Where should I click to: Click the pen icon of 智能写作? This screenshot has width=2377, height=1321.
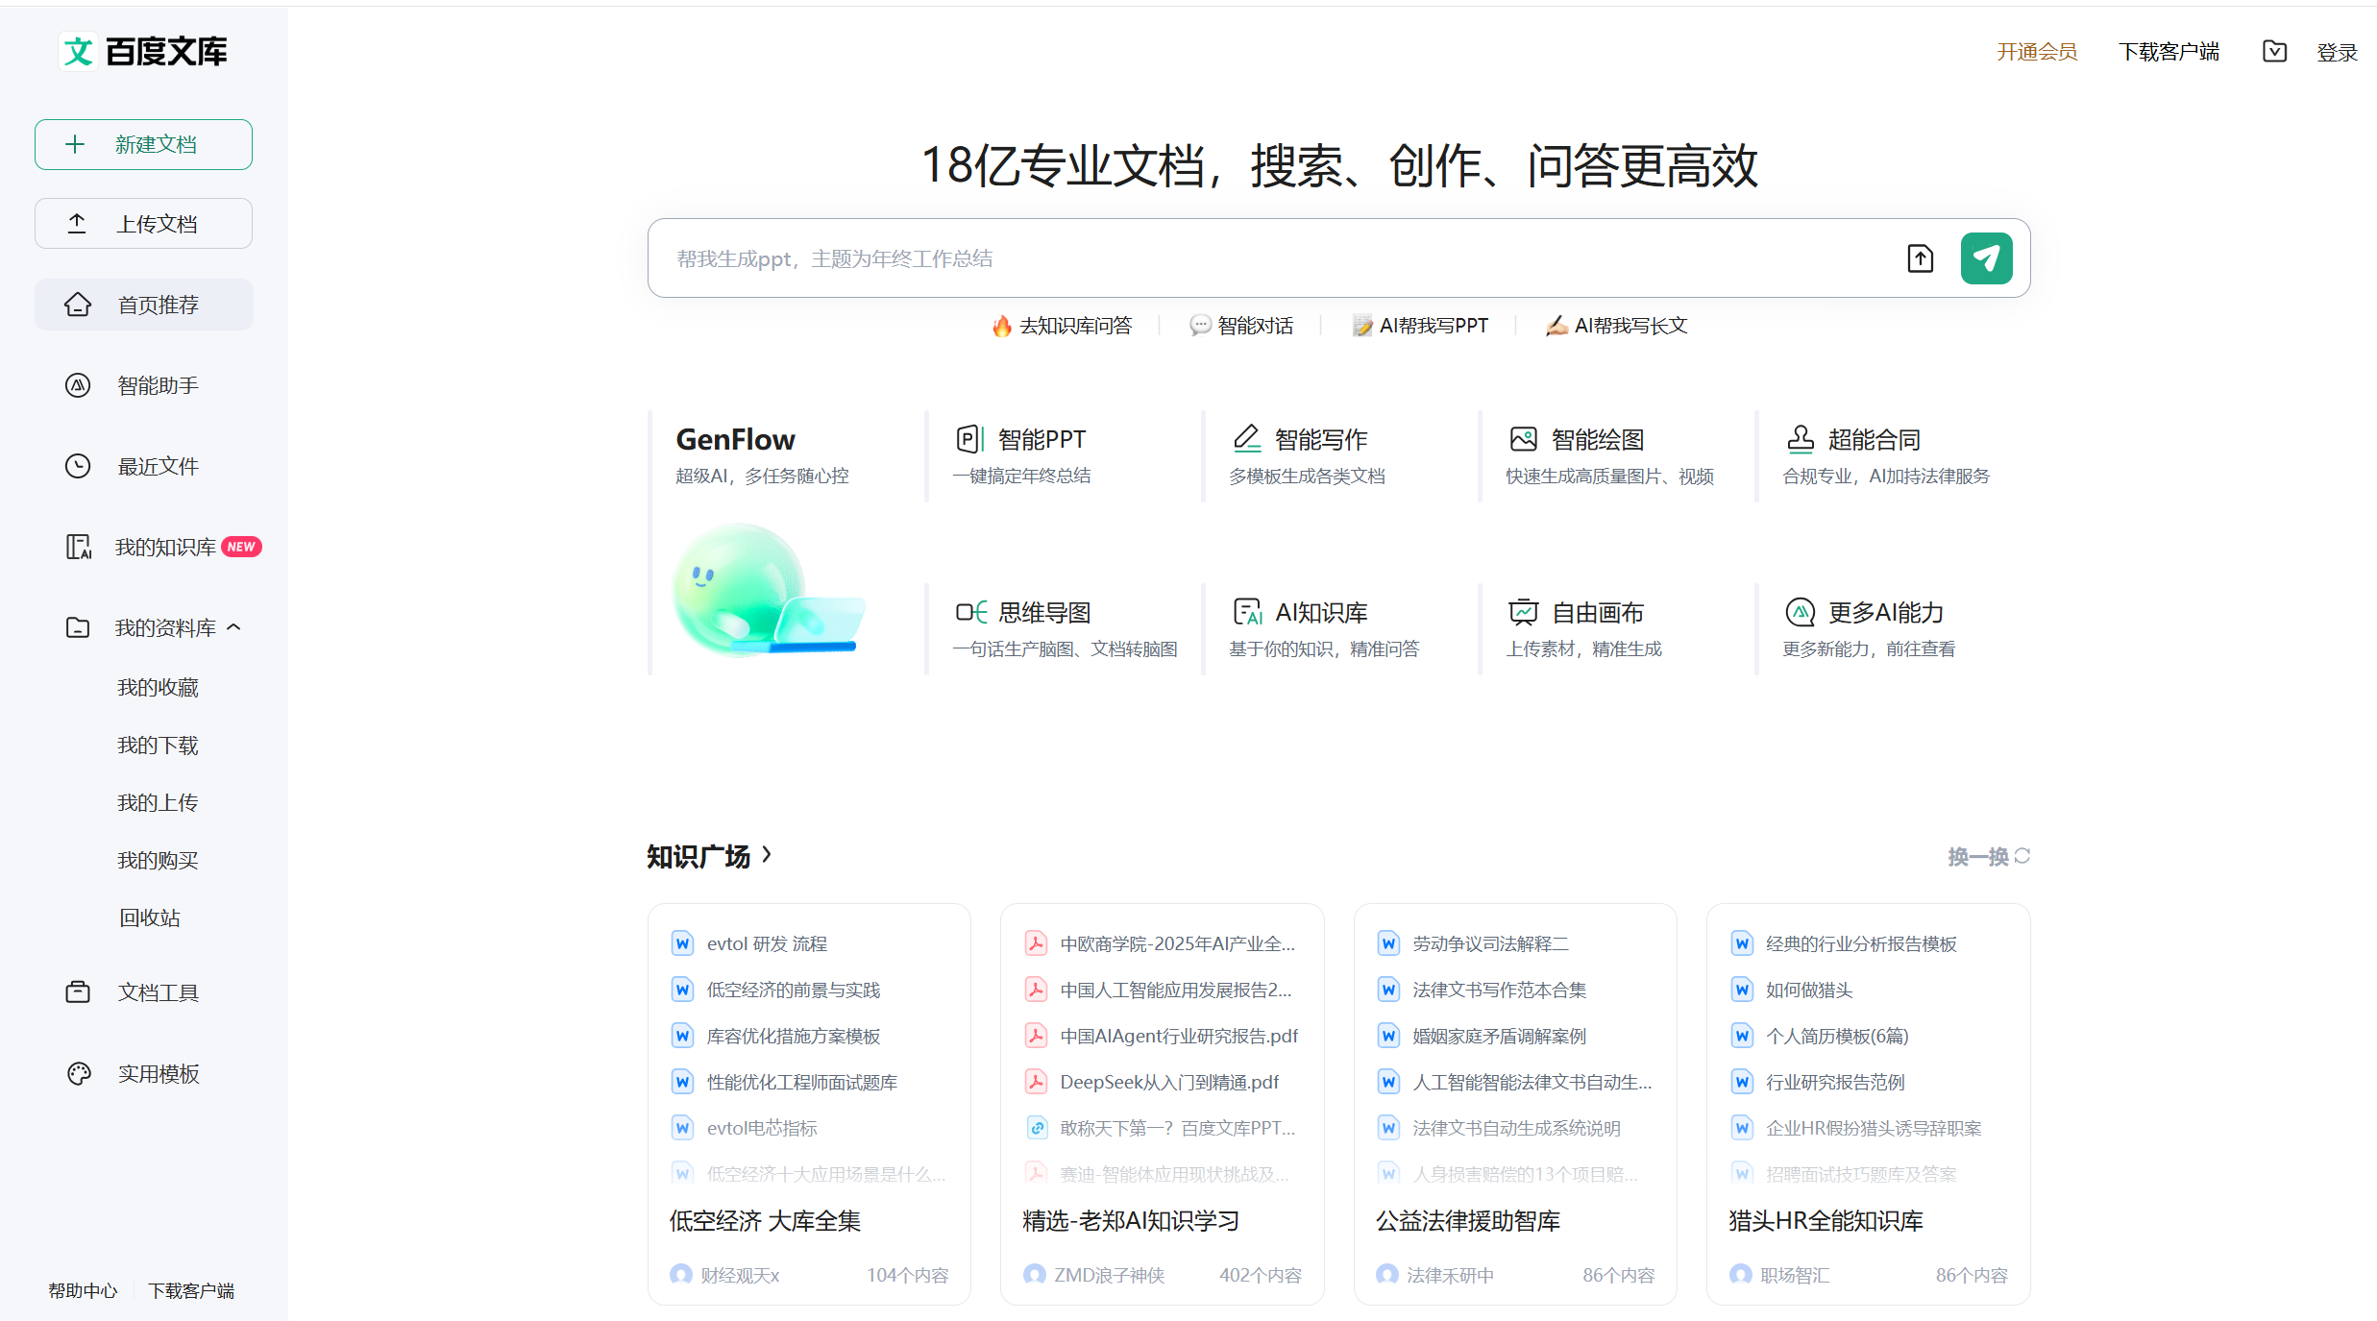point(1247,439)
